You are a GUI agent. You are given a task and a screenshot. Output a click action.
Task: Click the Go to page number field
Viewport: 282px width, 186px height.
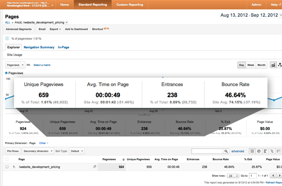253,176
